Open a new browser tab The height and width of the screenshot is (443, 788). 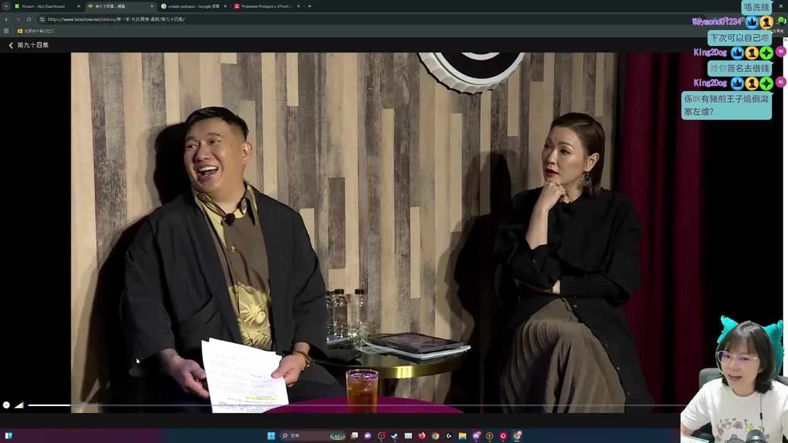(x=310, y=6)
